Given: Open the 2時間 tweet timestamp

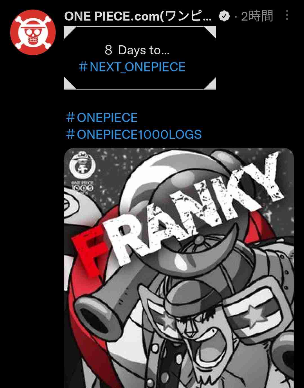Looking at the screenshot, I should (x=257, y=16).
